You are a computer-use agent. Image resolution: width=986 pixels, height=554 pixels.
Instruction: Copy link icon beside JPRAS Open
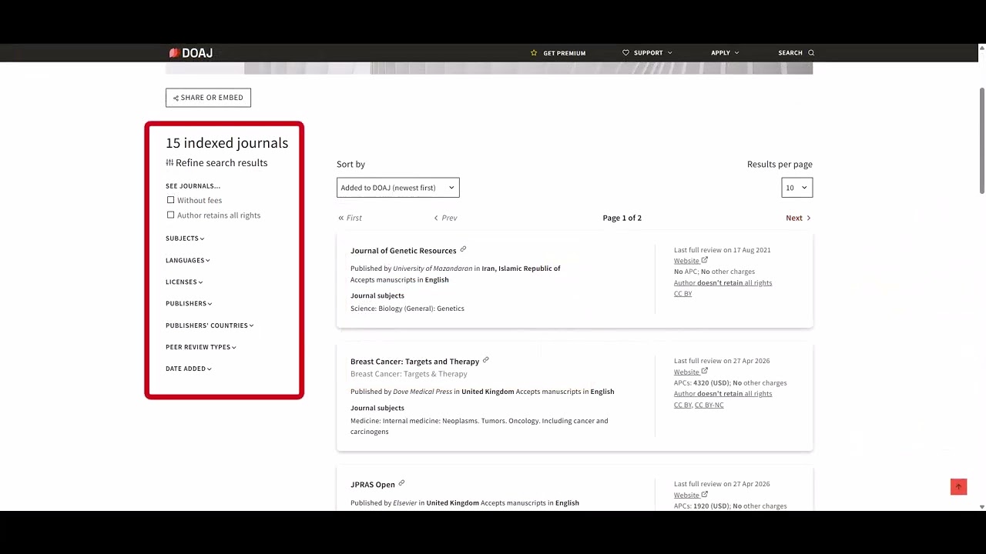pos(401,483)
